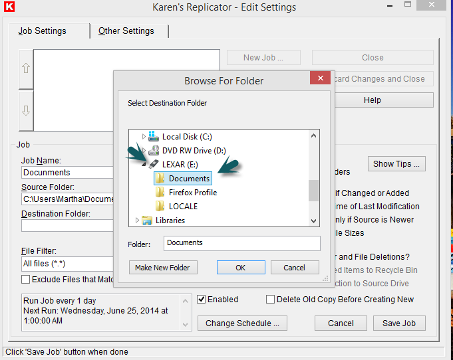Expand the Libraries node
Viewport: 453px width, 360px height.
(137, 221)
